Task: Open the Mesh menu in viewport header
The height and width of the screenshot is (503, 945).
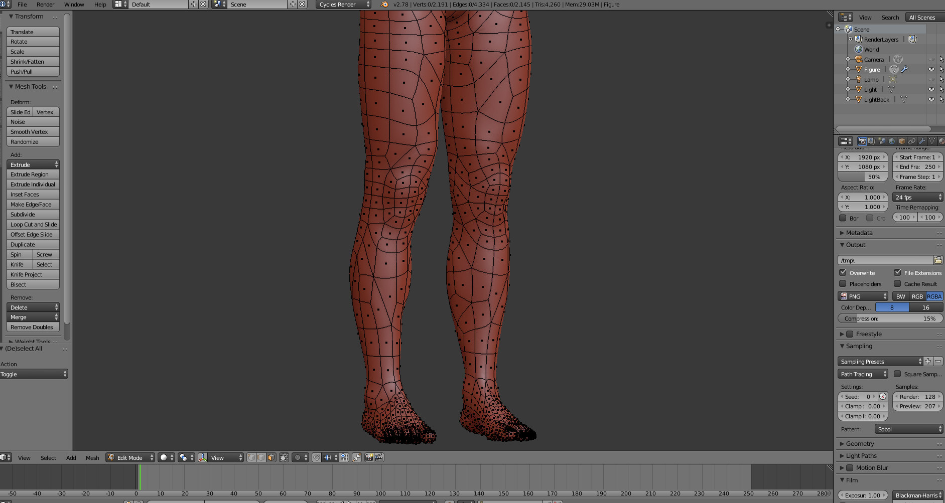Action: coord(92,458)
